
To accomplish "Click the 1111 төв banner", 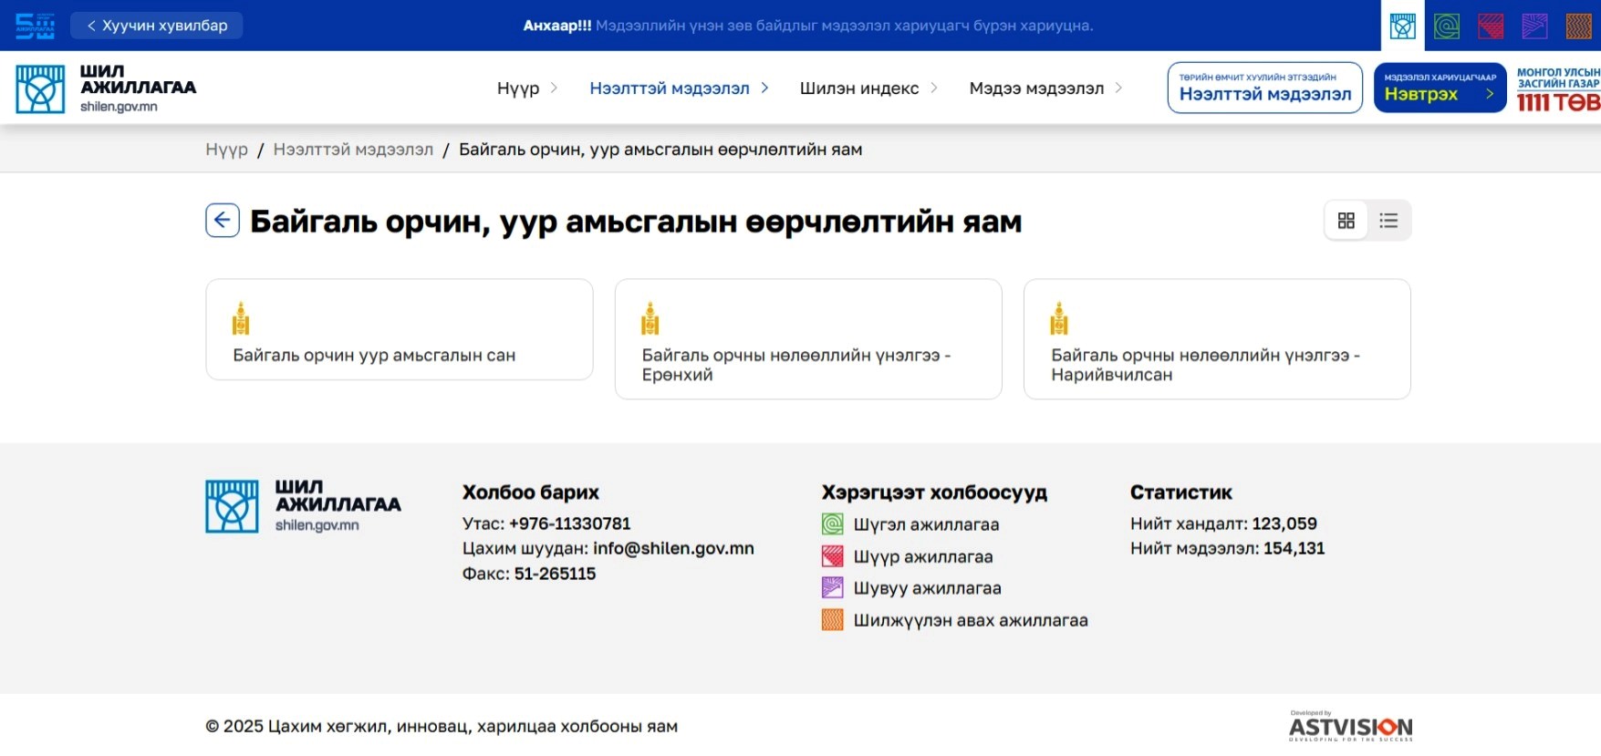I will (x=1558, y=88).
